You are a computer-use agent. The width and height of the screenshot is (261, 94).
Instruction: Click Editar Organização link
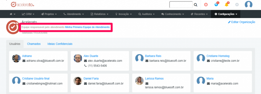(x=242, y=22)
